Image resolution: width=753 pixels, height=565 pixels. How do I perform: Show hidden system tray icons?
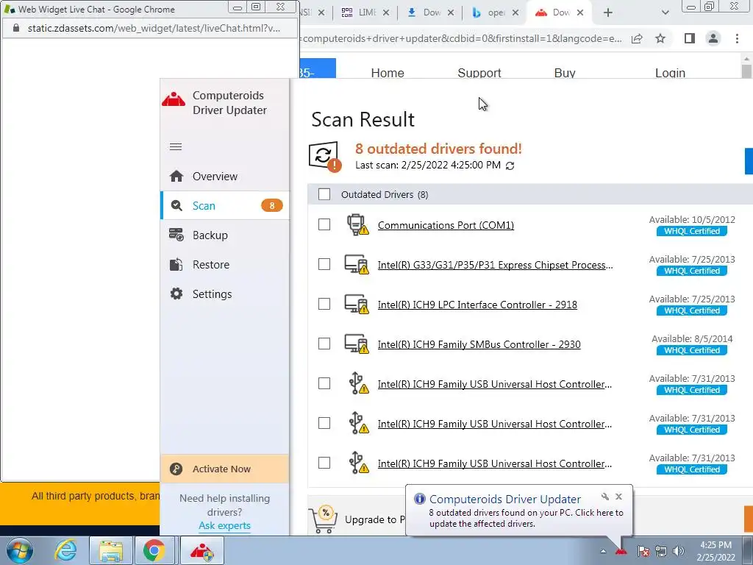point(603,551)
